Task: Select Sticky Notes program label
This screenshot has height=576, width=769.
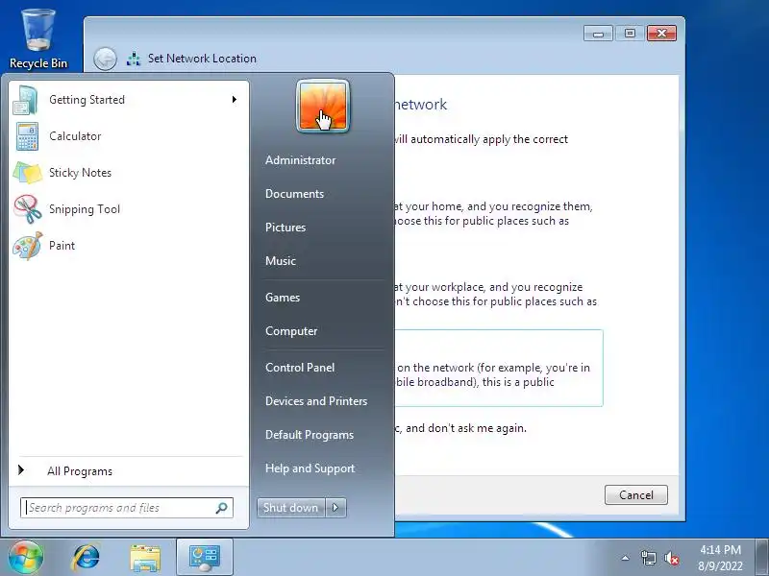Action: [80, 173]
